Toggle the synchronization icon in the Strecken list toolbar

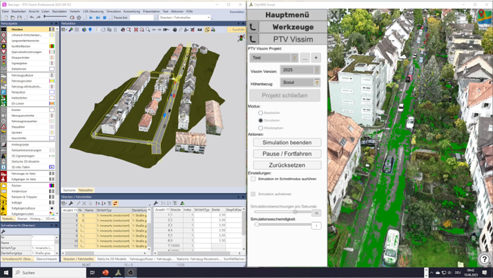click(115, 203)
